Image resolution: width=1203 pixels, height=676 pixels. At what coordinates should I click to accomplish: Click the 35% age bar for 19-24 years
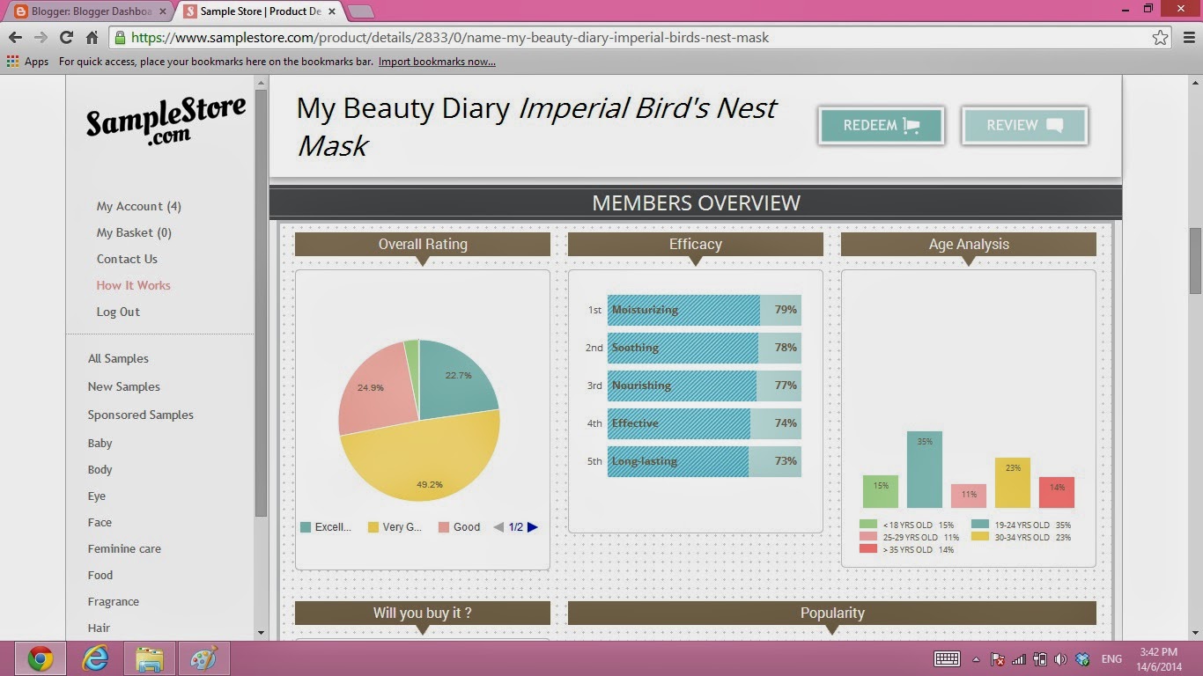(x=925, y=470)
